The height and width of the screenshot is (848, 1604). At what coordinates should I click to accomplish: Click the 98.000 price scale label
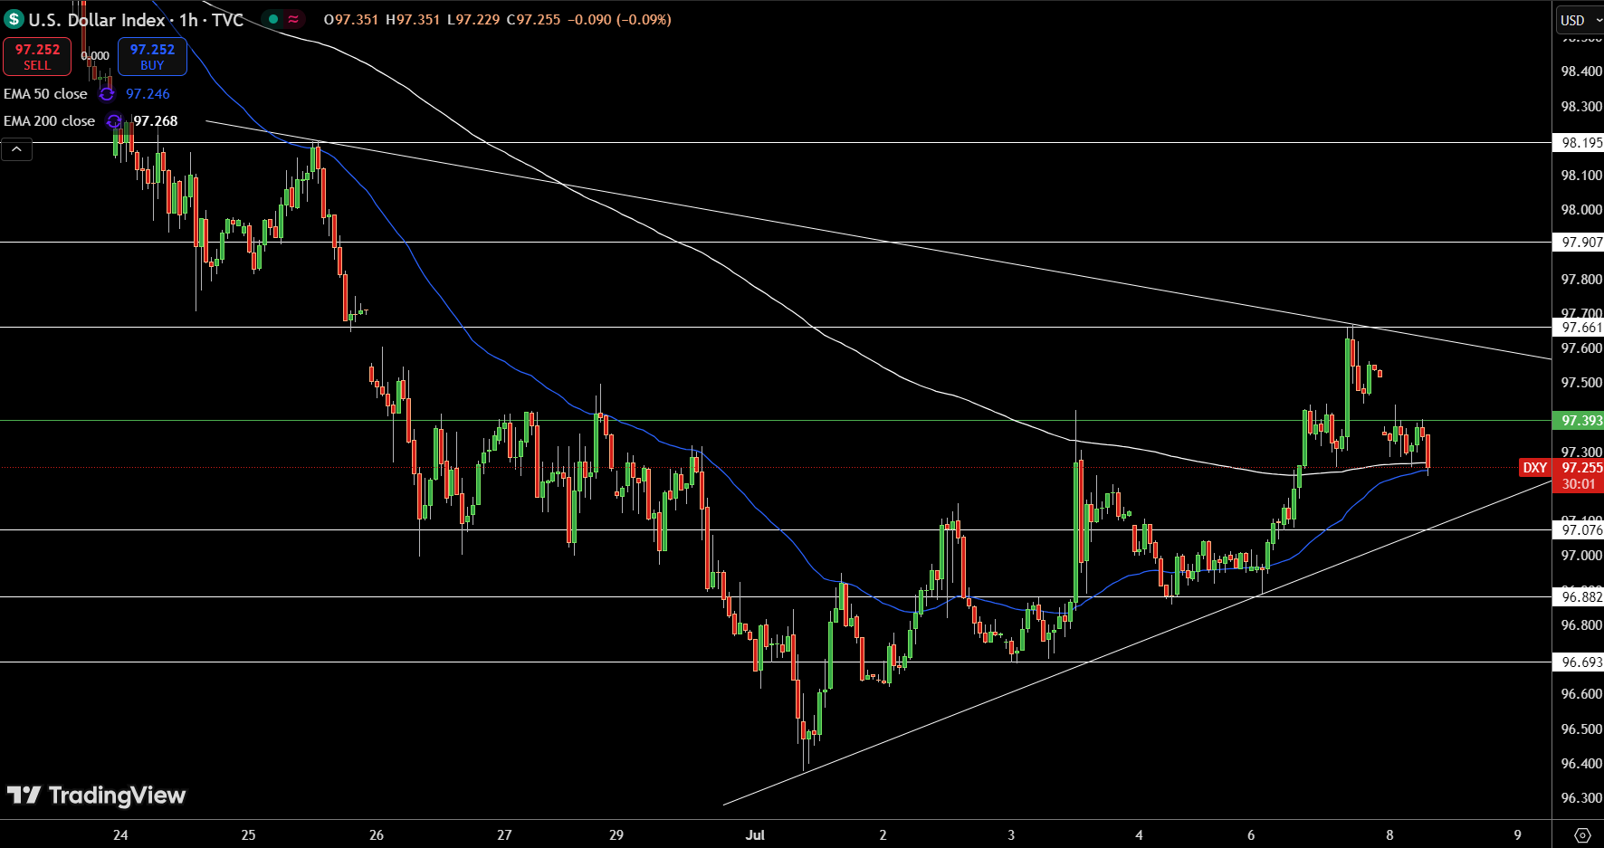click(1581, 210)
